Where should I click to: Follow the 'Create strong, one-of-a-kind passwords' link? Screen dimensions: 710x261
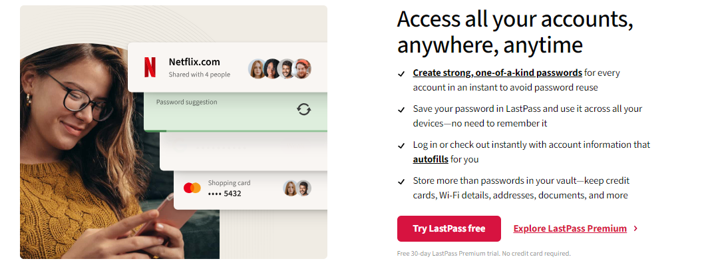click(x=497, y=73)
